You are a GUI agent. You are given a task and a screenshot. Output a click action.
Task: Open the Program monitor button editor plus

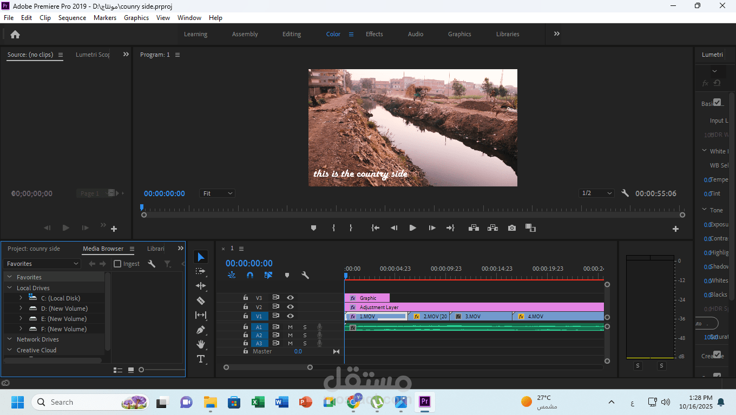[675, 229]
